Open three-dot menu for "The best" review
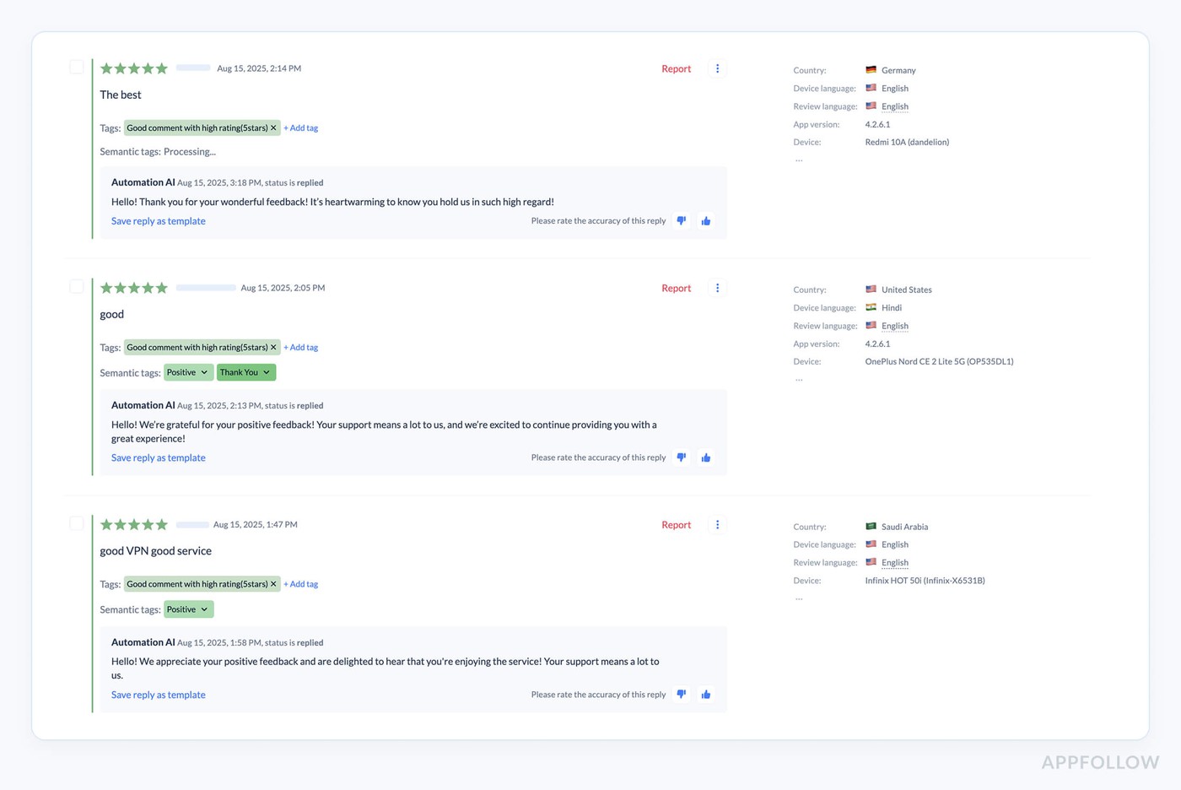This screenshot has height=790, width=1181. tap(717, 69)
